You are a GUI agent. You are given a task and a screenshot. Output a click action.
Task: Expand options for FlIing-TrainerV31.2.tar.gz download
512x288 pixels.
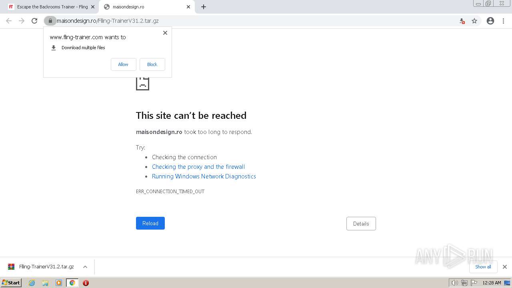(85, 267)
